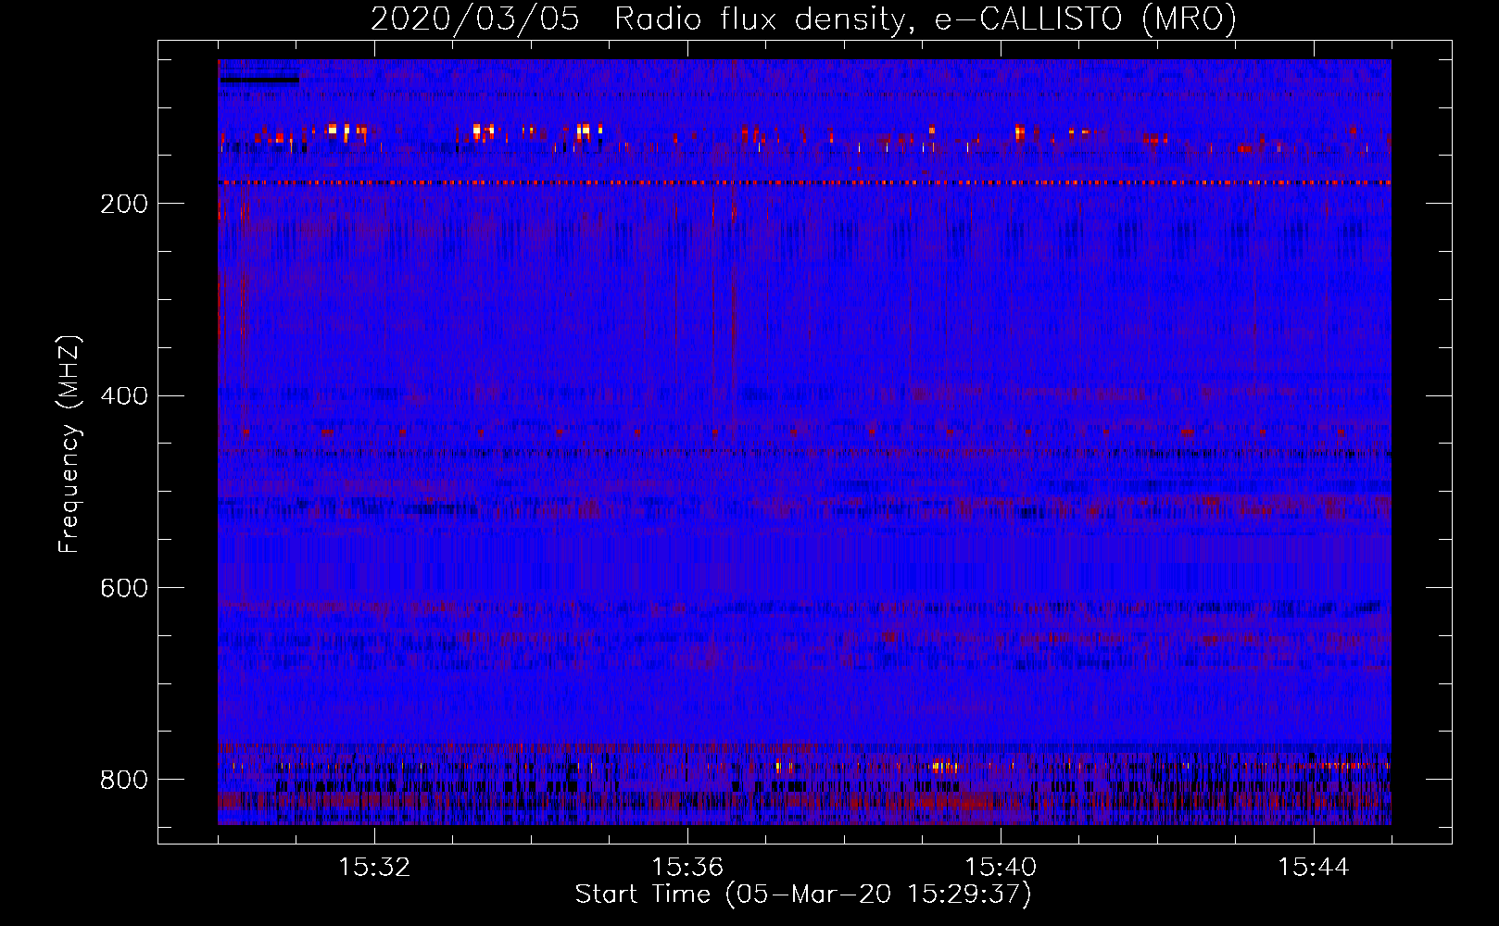Click the 15:40 time tick label
Viewport: 1499px width, 926px height.
point(1001,868)
